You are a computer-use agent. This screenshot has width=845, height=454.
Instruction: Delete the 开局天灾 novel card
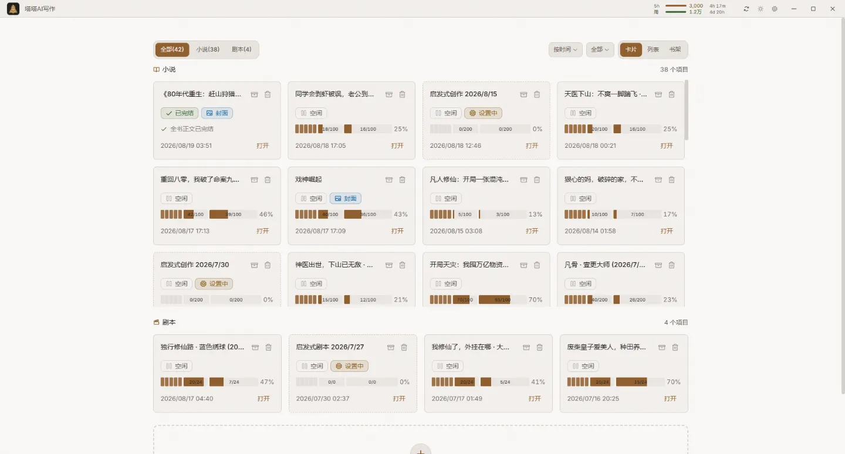pyautogui.click(x=537, y=265)
